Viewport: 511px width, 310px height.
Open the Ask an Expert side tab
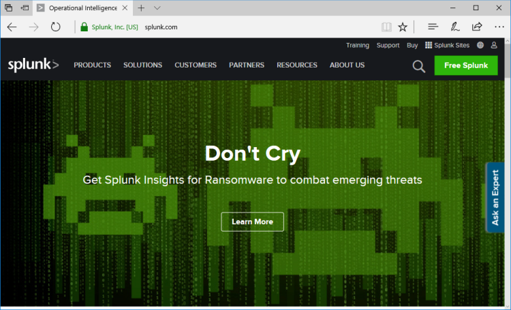click(496, 198)
